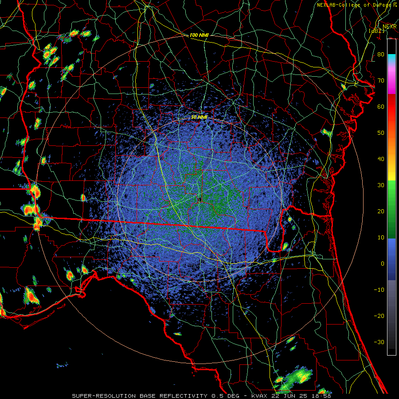Pick the red band of the color bar
Viewport: 399px width, 399px height.
pyautogui.click(x=391, y=107)
